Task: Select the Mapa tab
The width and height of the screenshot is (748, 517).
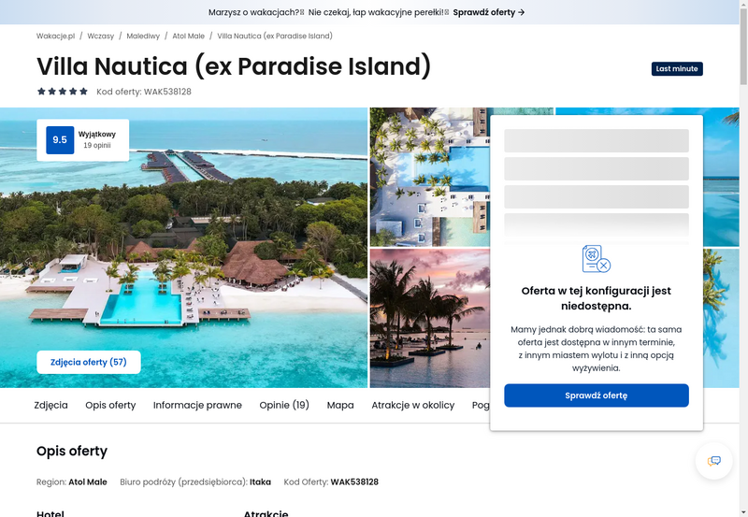Action: pos(340,405)
